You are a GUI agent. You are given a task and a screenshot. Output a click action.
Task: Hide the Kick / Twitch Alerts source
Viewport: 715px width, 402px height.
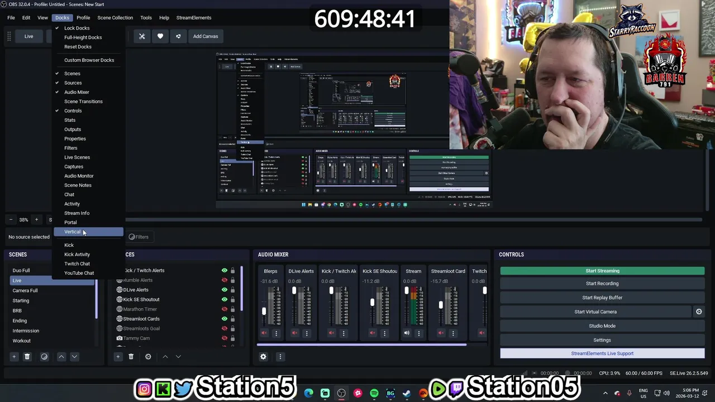tap(225, 271)
